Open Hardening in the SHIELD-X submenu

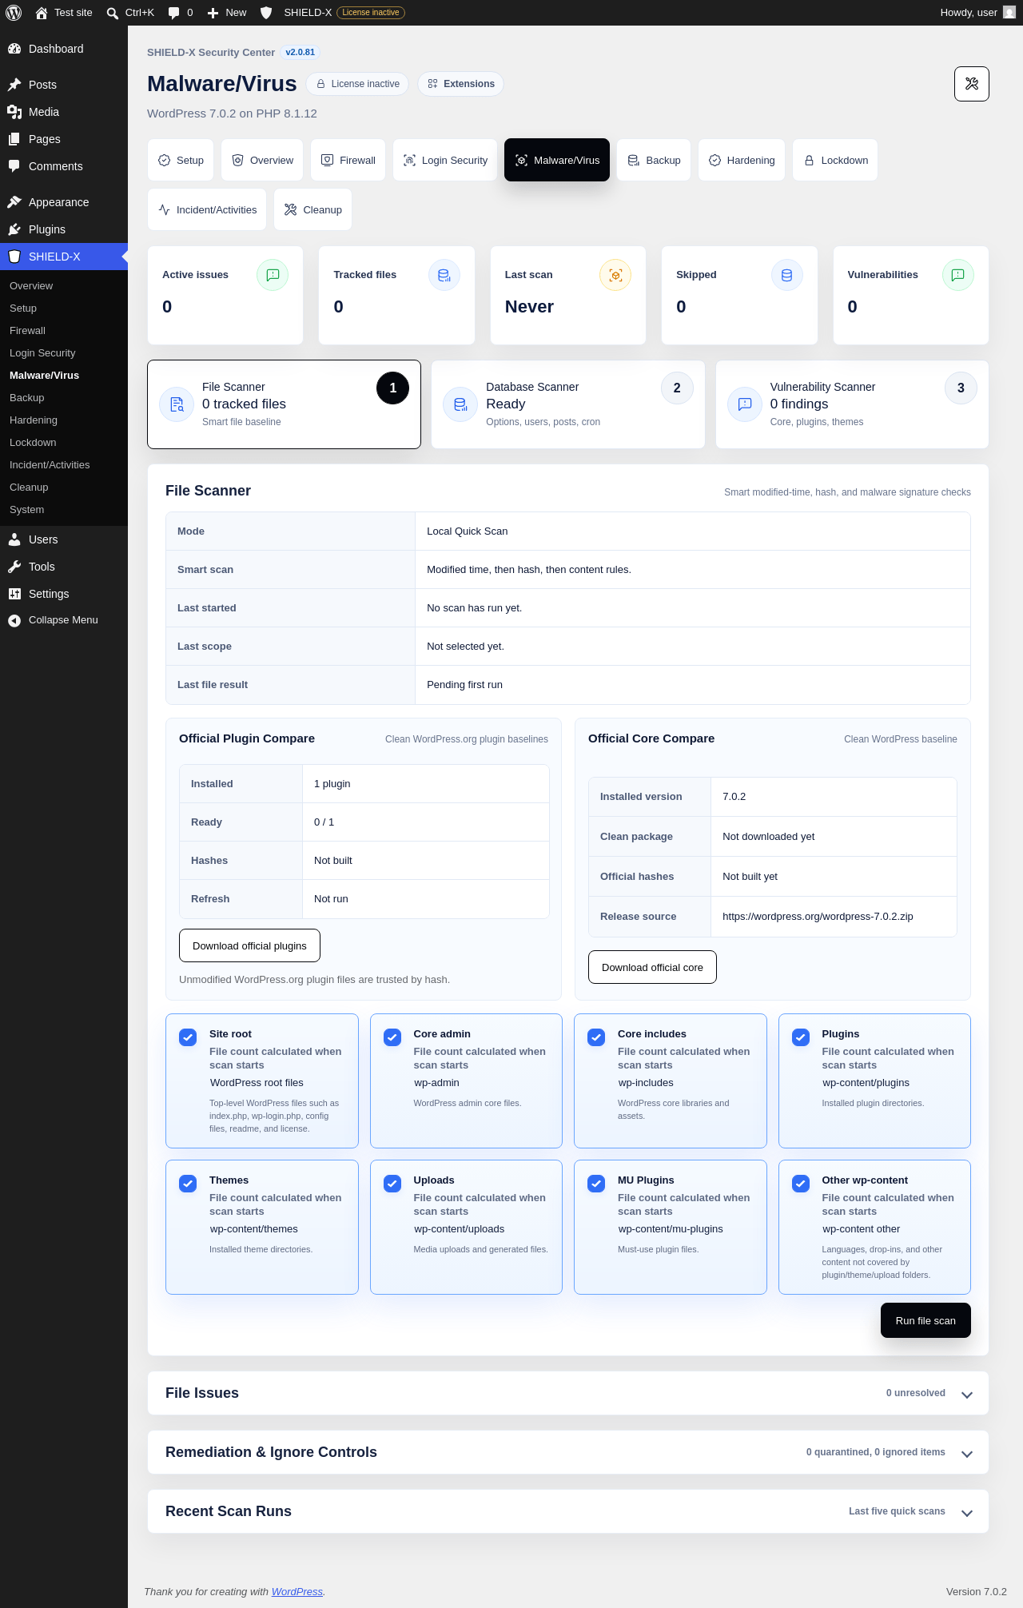[34, 420]
